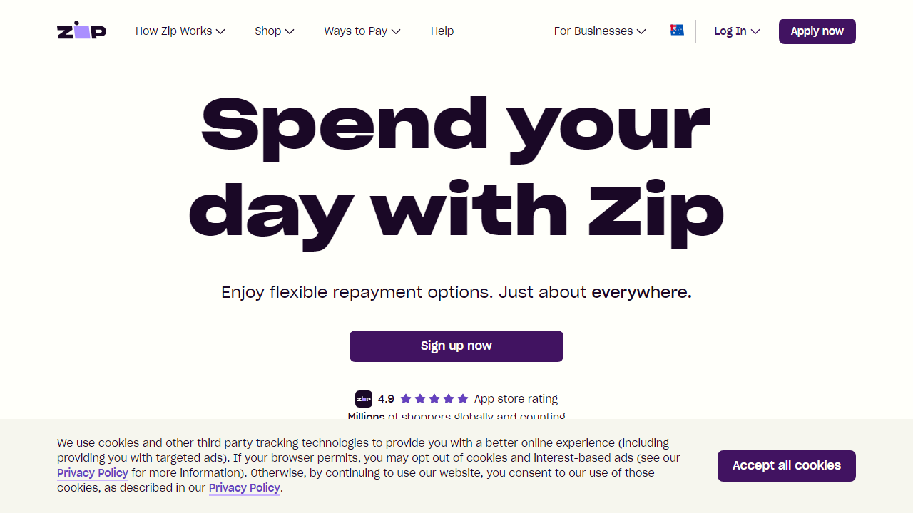Screen dimensions: 913x513
Task: Select Ways to Pay in the navigation bar
Action: 355,31
